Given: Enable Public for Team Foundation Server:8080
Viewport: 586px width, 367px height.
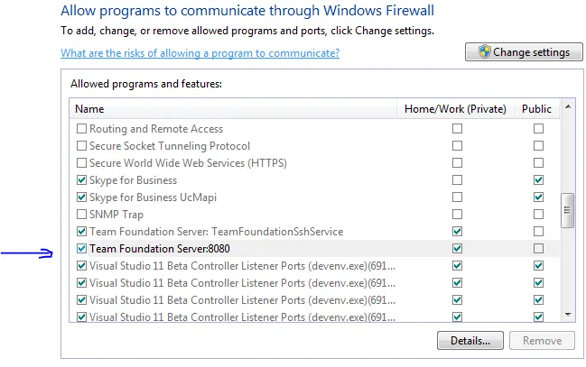Looking at the screenshot, I should [x=538, y=249].
